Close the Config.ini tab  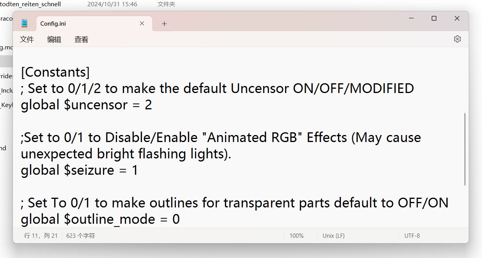pyautogui.click(x=142, y=23)
